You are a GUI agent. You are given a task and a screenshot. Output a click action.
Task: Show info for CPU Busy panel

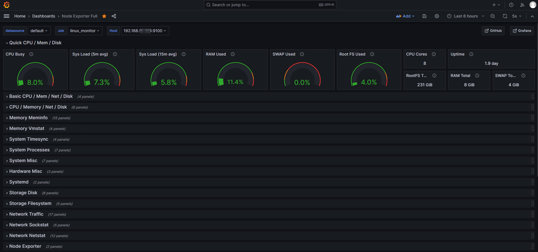tap(31, 54)
